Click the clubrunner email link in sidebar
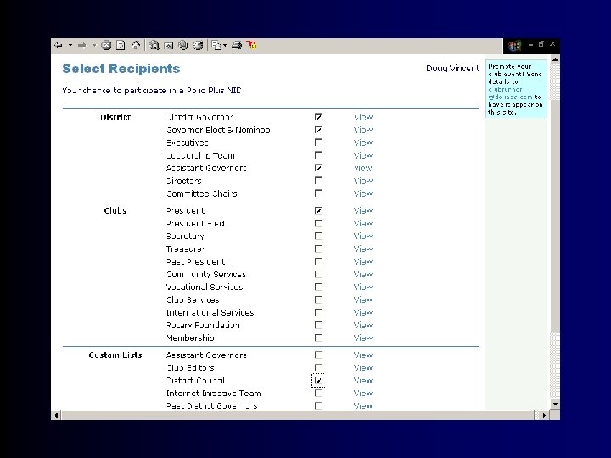Image resolution: width=611 pixels, height=458 pixels. click(510, 93)
